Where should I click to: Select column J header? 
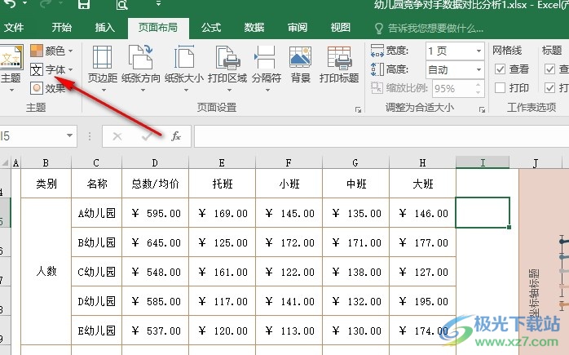point(536,162)
